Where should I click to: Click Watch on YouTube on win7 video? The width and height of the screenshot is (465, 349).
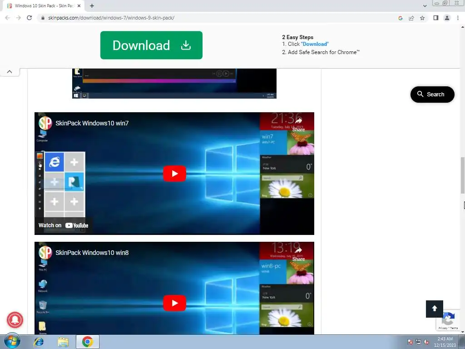[64, 225]
